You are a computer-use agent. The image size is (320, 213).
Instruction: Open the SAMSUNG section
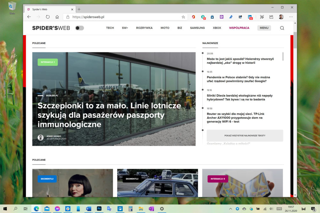197,28
